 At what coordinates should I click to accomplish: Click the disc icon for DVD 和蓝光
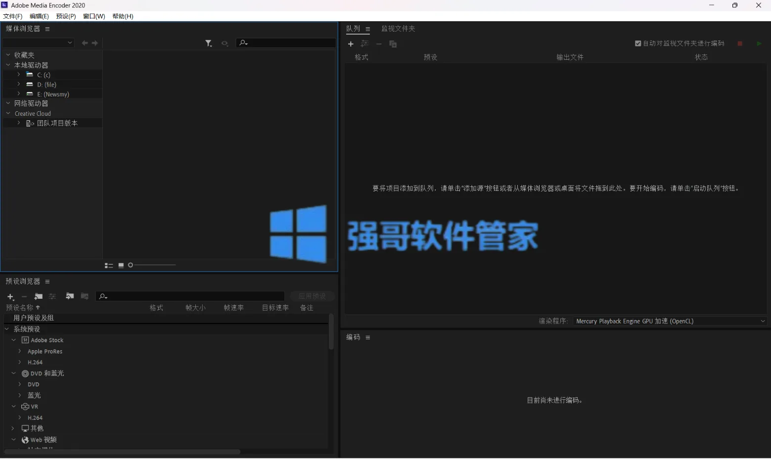[x=25, y=373]
